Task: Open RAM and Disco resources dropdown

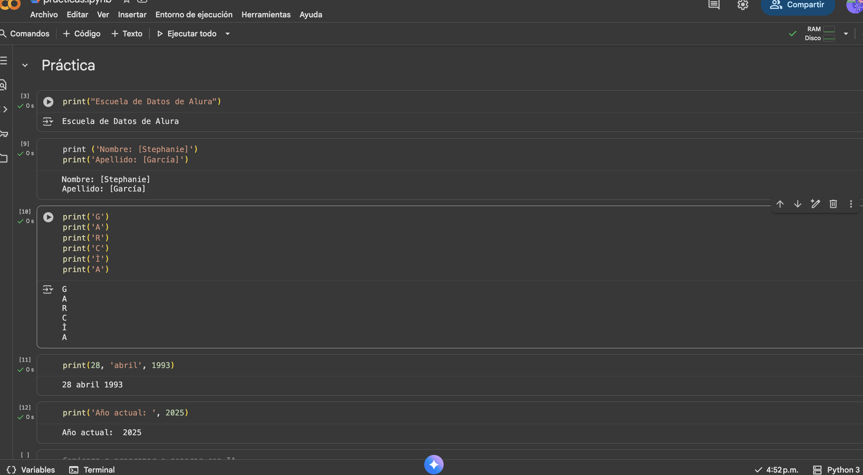Action: [x=846, y=34]
